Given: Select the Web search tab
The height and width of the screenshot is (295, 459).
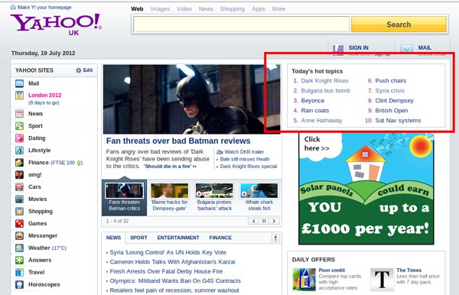Looking at the screenshot, I should click(137, 9).
